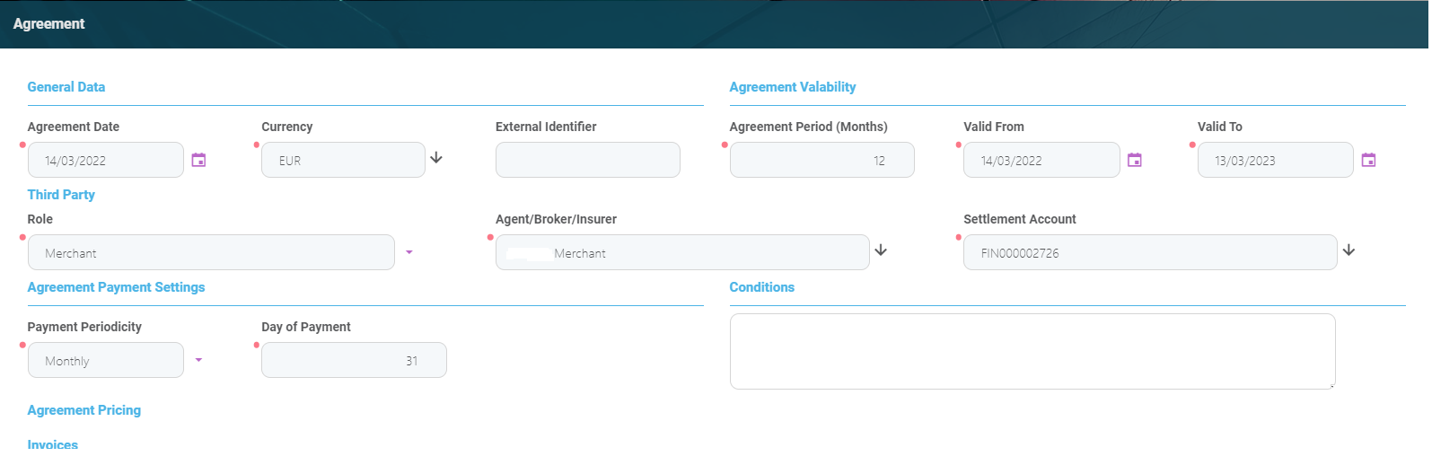Click the Currency field showing EUR
Viewport: 1432px width, 465px height.
pos(343,160)
